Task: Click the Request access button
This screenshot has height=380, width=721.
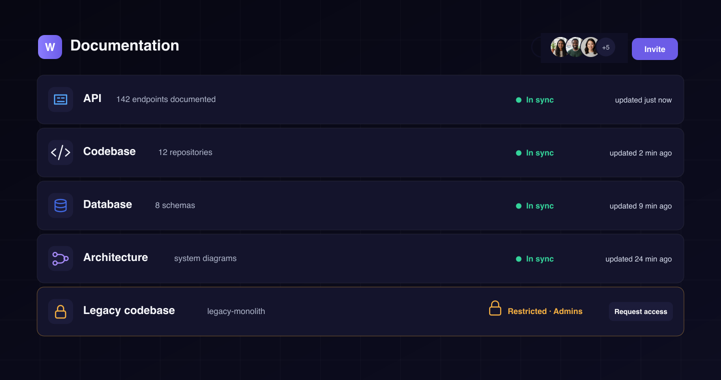Action: tap(641, 311)
